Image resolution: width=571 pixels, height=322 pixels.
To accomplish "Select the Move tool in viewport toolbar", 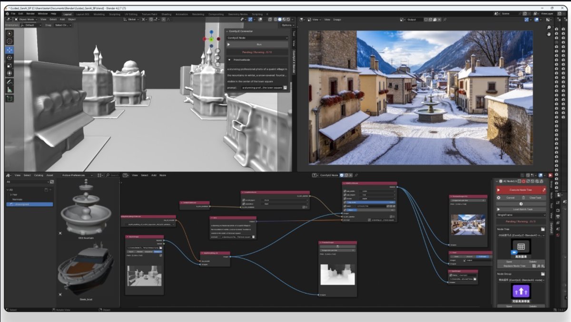I will [10, 50].
